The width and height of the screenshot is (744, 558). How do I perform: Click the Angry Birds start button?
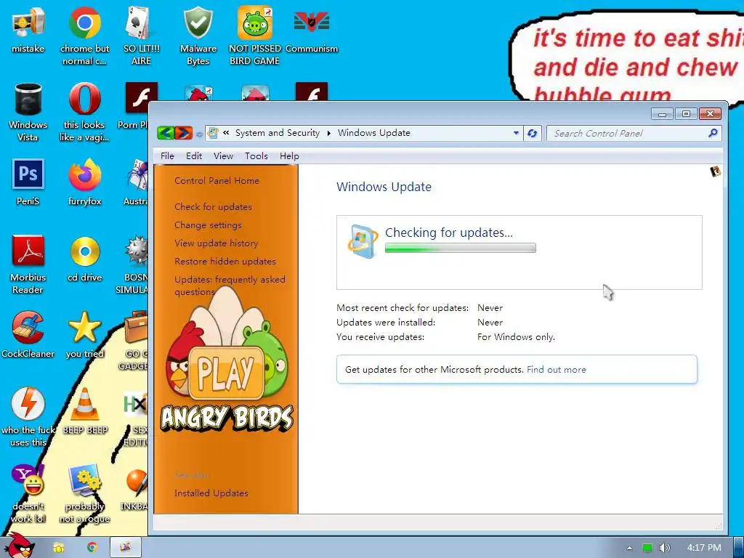point(21,546)
